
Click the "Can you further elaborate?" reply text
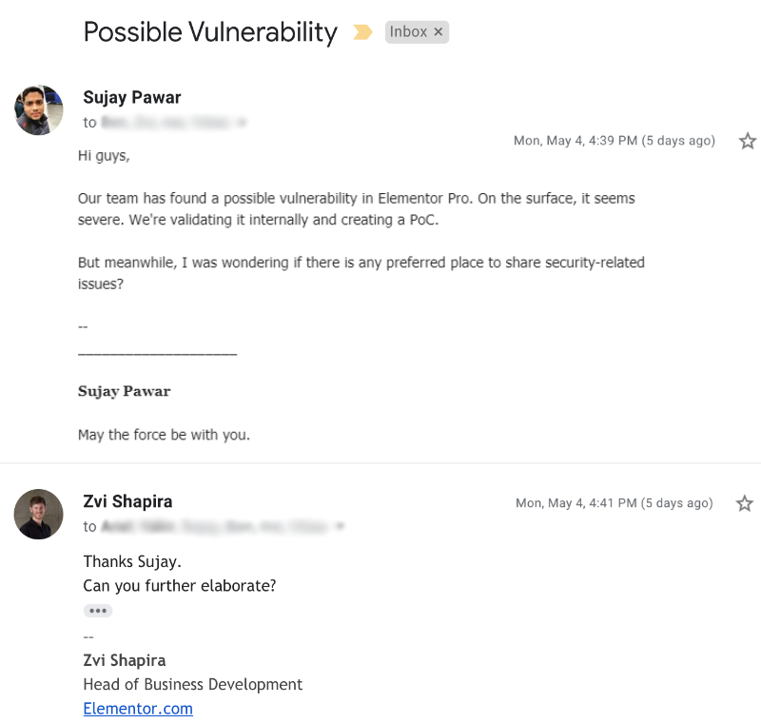[x=180, y=586]
